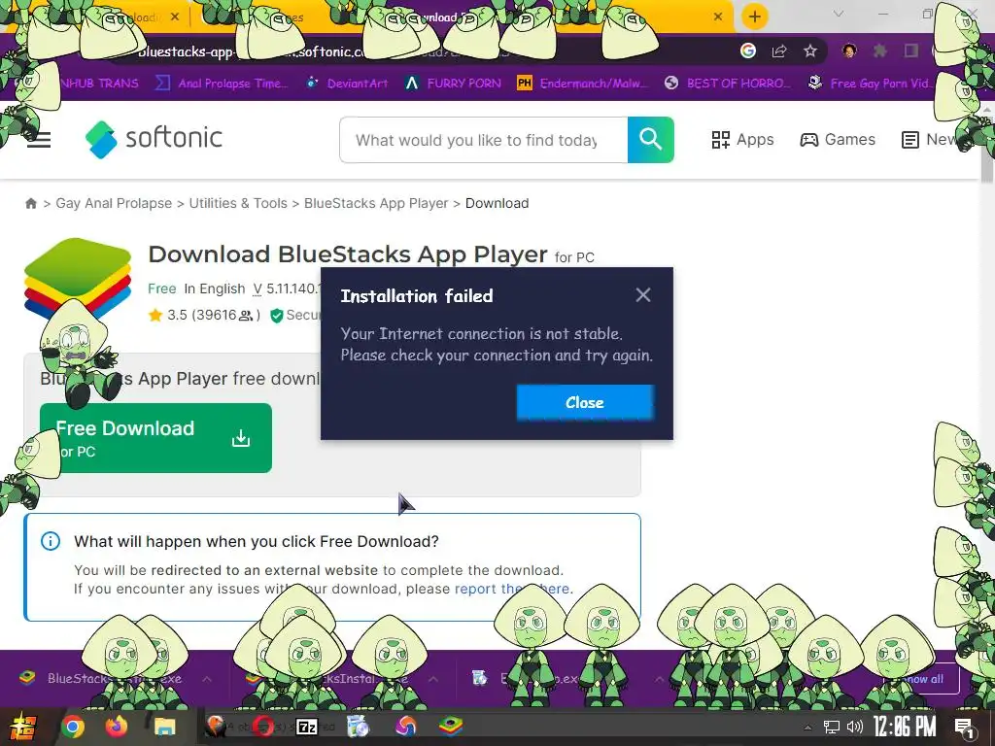Screen dimensions: 995x746
Task: Open the Apps section in Softonic header
Action: pos(742,140)
